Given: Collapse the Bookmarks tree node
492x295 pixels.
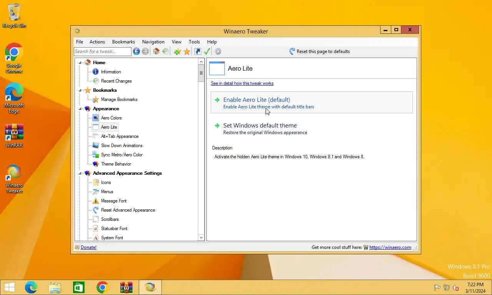Looking at the screenshot, I should tap(80, 90).
